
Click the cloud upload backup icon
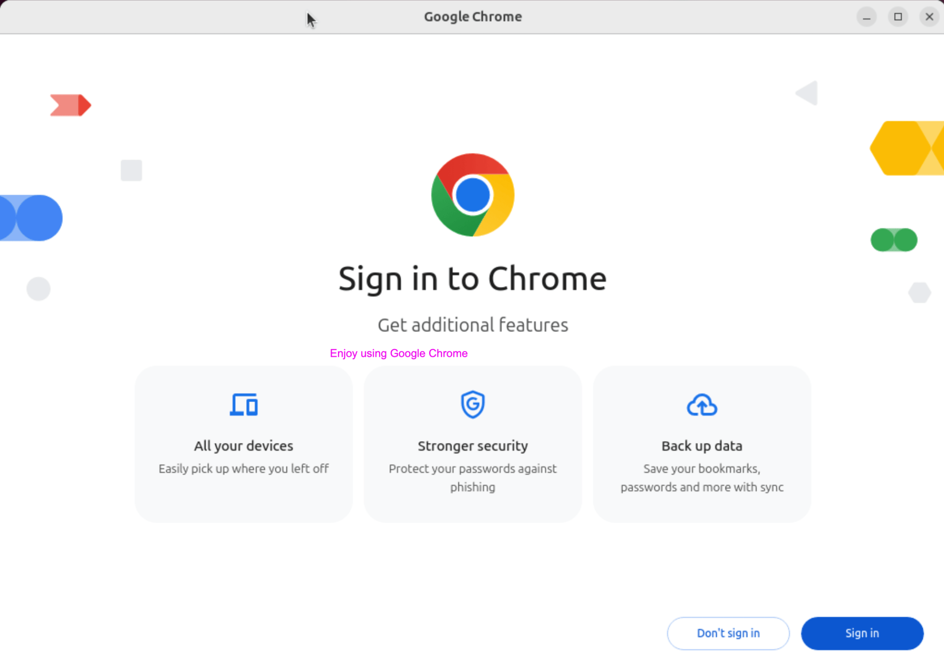pyautogui.click(x=702, y=405)
